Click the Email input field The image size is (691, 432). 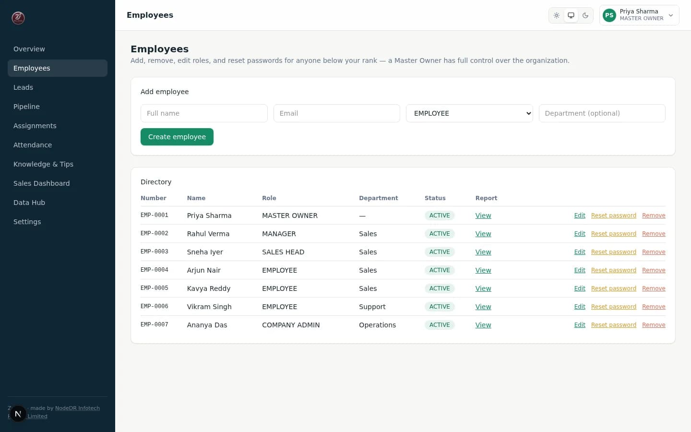[x=337, y=113]
